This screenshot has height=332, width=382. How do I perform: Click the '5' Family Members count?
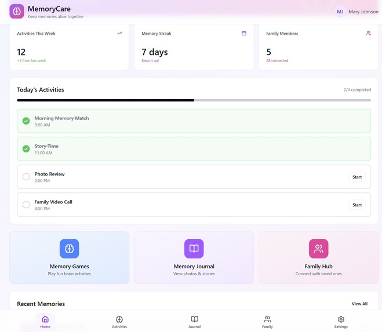tap(269, 52)
